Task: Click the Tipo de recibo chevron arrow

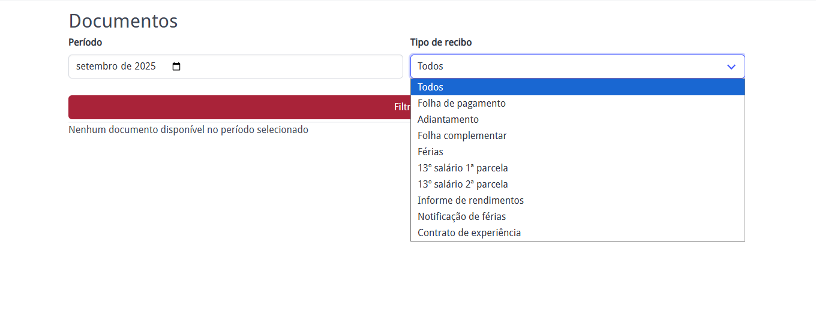Action: coord(731,67)
